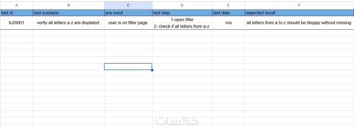The width and height of the screenshot is (354, 128).
Task: Click the 'tast id' header cell
Action: click(x=16, y=13)
